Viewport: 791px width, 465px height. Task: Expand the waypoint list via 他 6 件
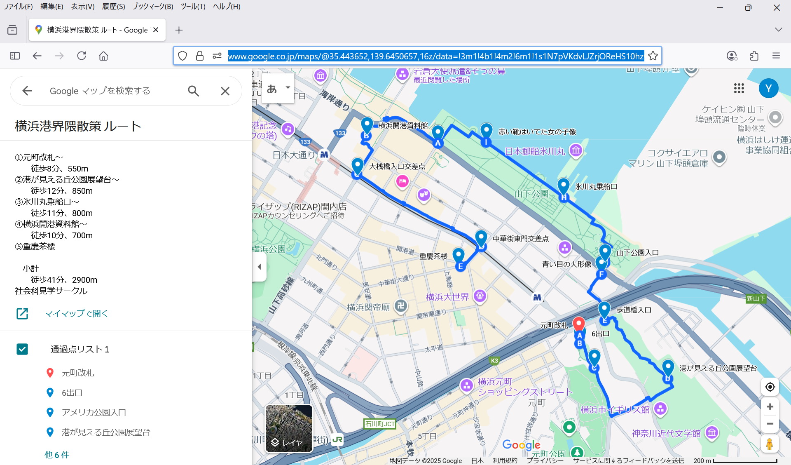click(x=57, y=455)
